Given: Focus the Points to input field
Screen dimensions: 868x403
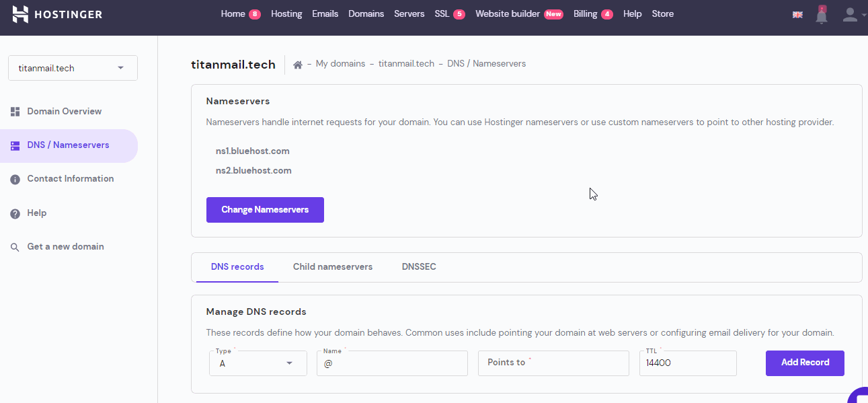Looking at the screenshot, I should click(553, 363).
